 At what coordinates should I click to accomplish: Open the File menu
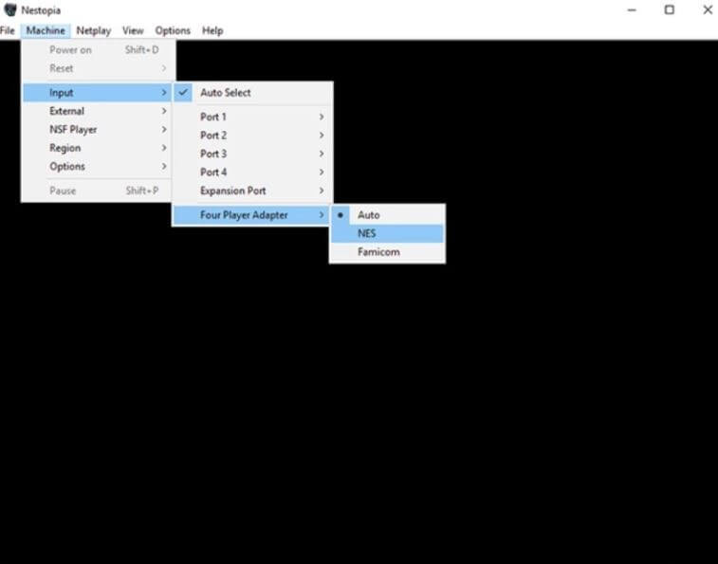pyautogui.click(x=8, y=30)
